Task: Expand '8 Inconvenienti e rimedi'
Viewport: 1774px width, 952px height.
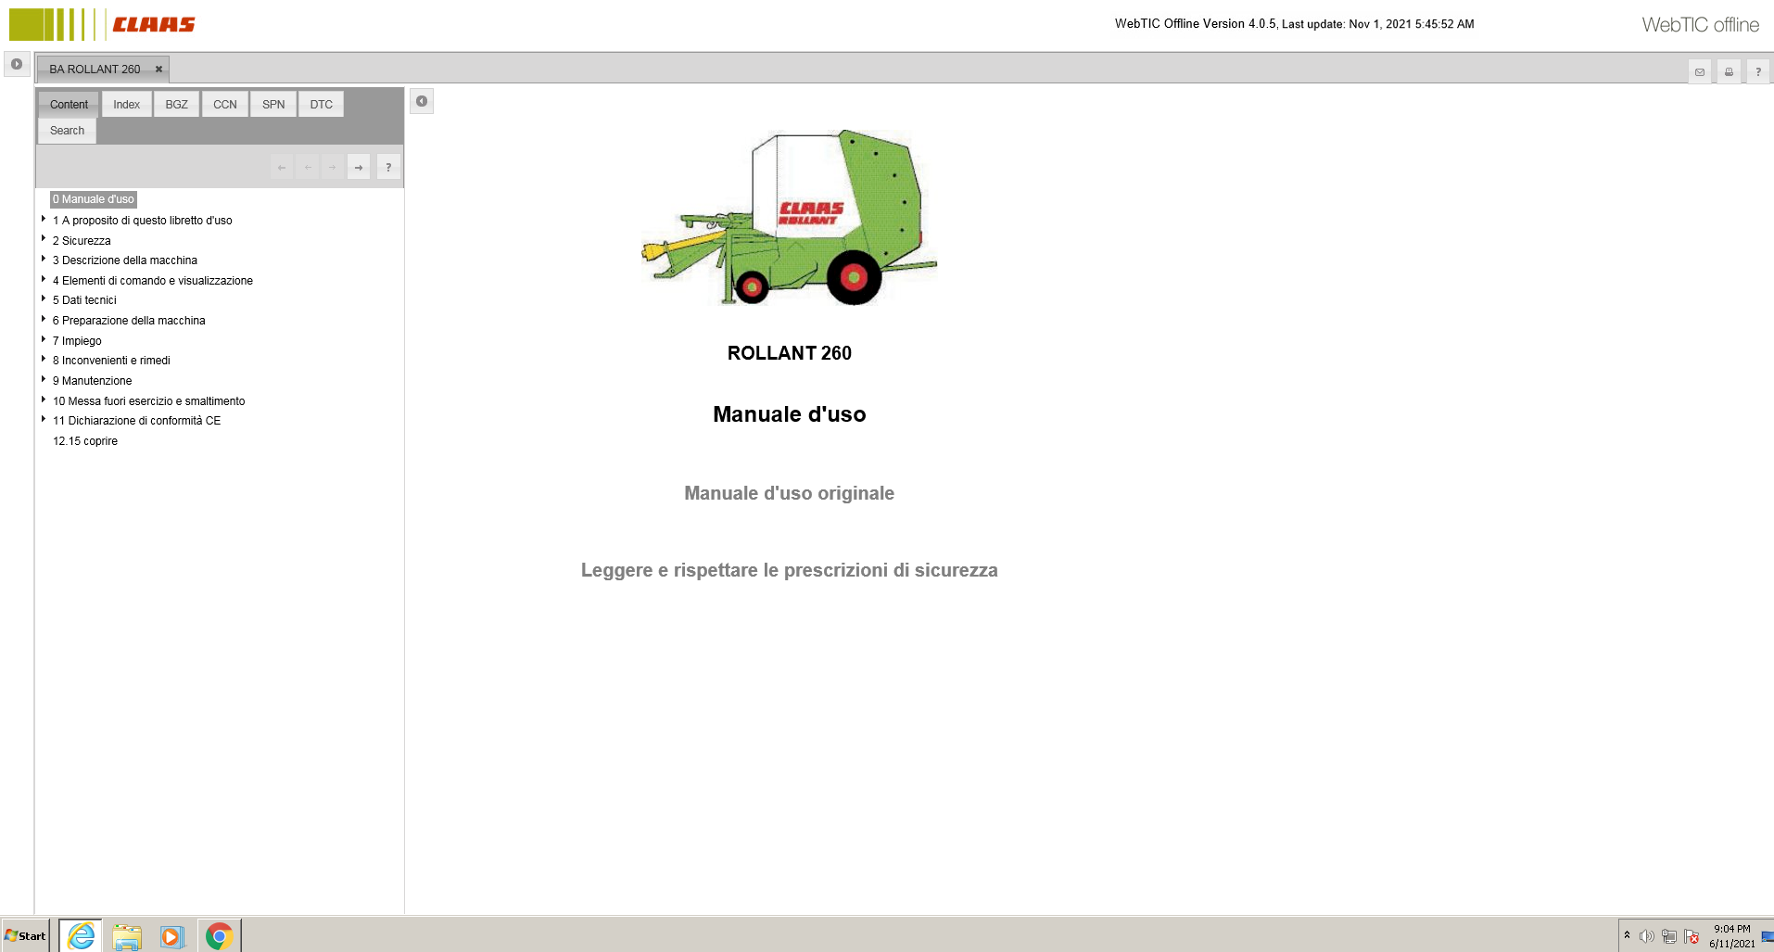Action: tap(44, 359)
